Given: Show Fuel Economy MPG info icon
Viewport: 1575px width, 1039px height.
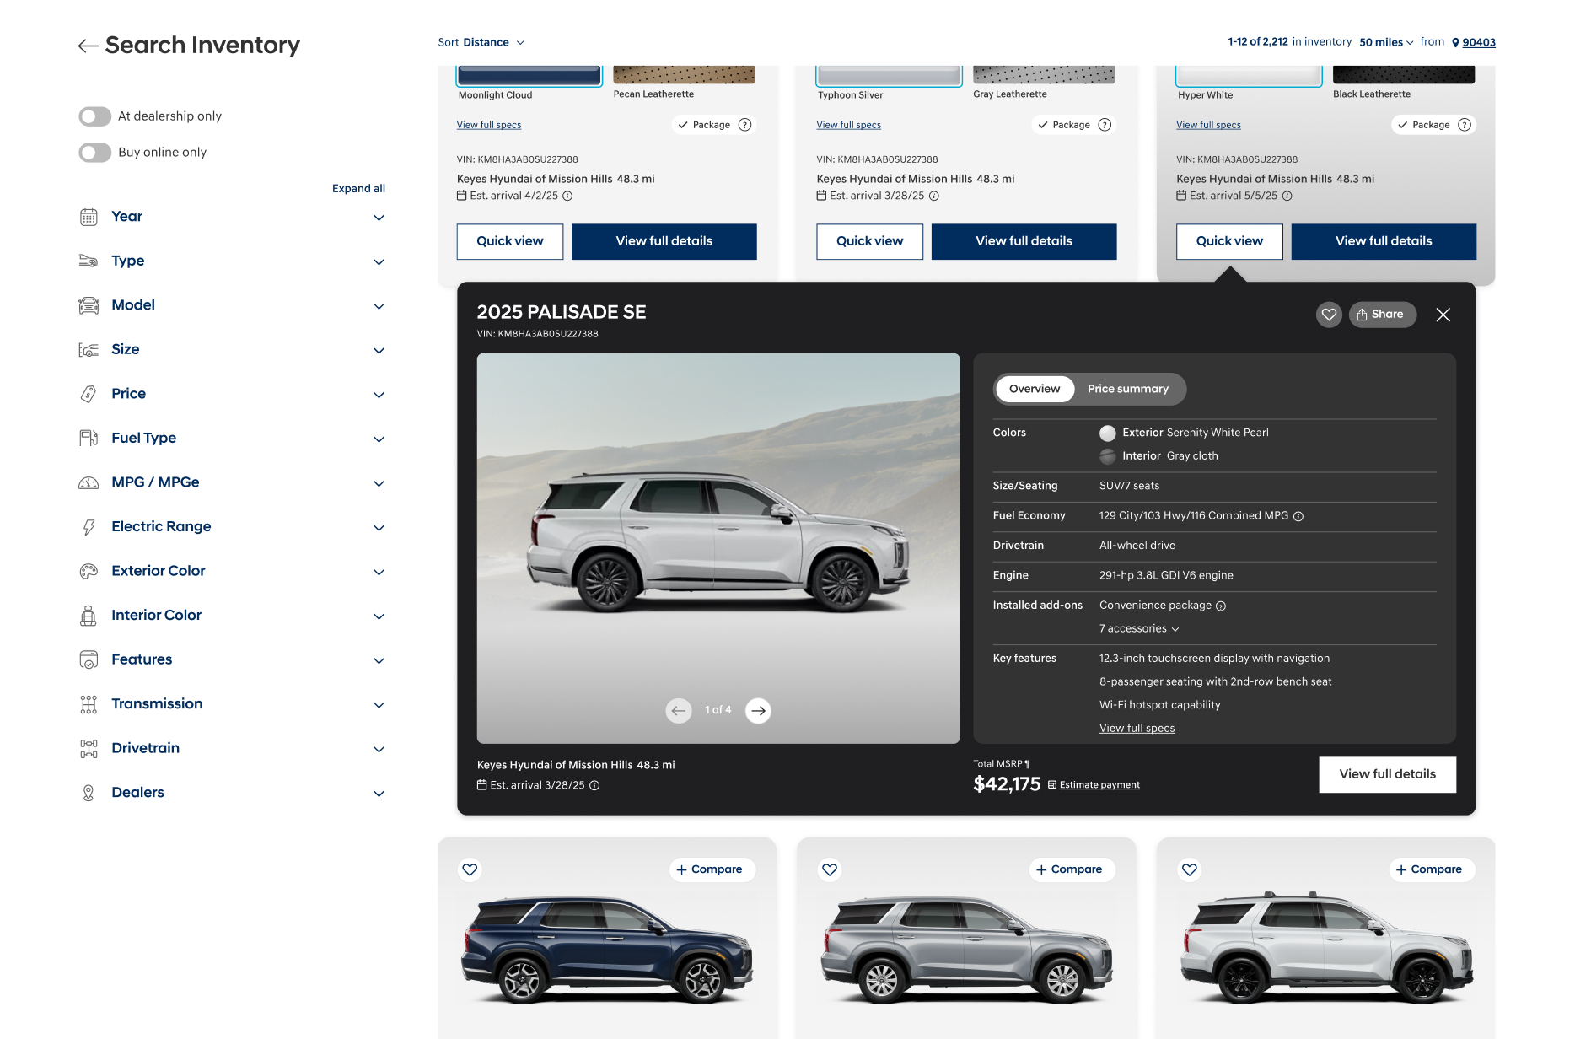Looking at the screenshot, I should pyautogui.click(x=1298, y=516).
